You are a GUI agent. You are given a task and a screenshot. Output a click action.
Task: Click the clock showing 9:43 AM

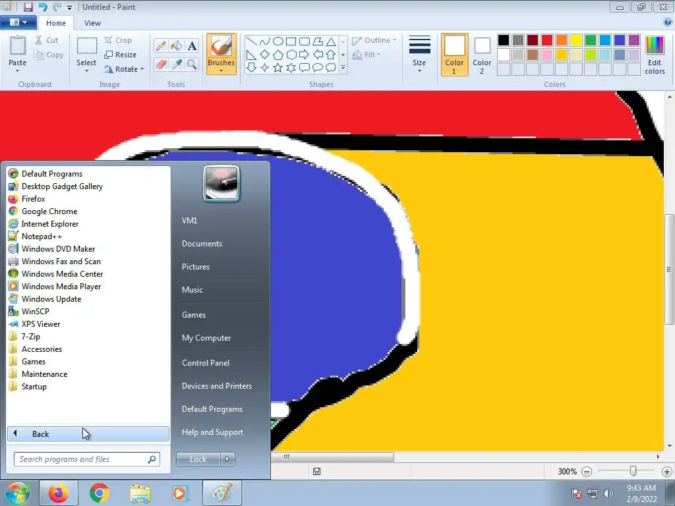[x=641, y=488]
